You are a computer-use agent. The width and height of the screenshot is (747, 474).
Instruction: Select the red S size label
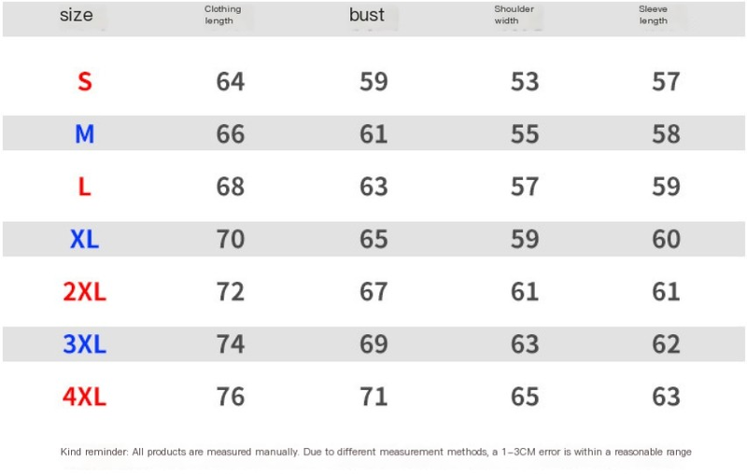84,82
